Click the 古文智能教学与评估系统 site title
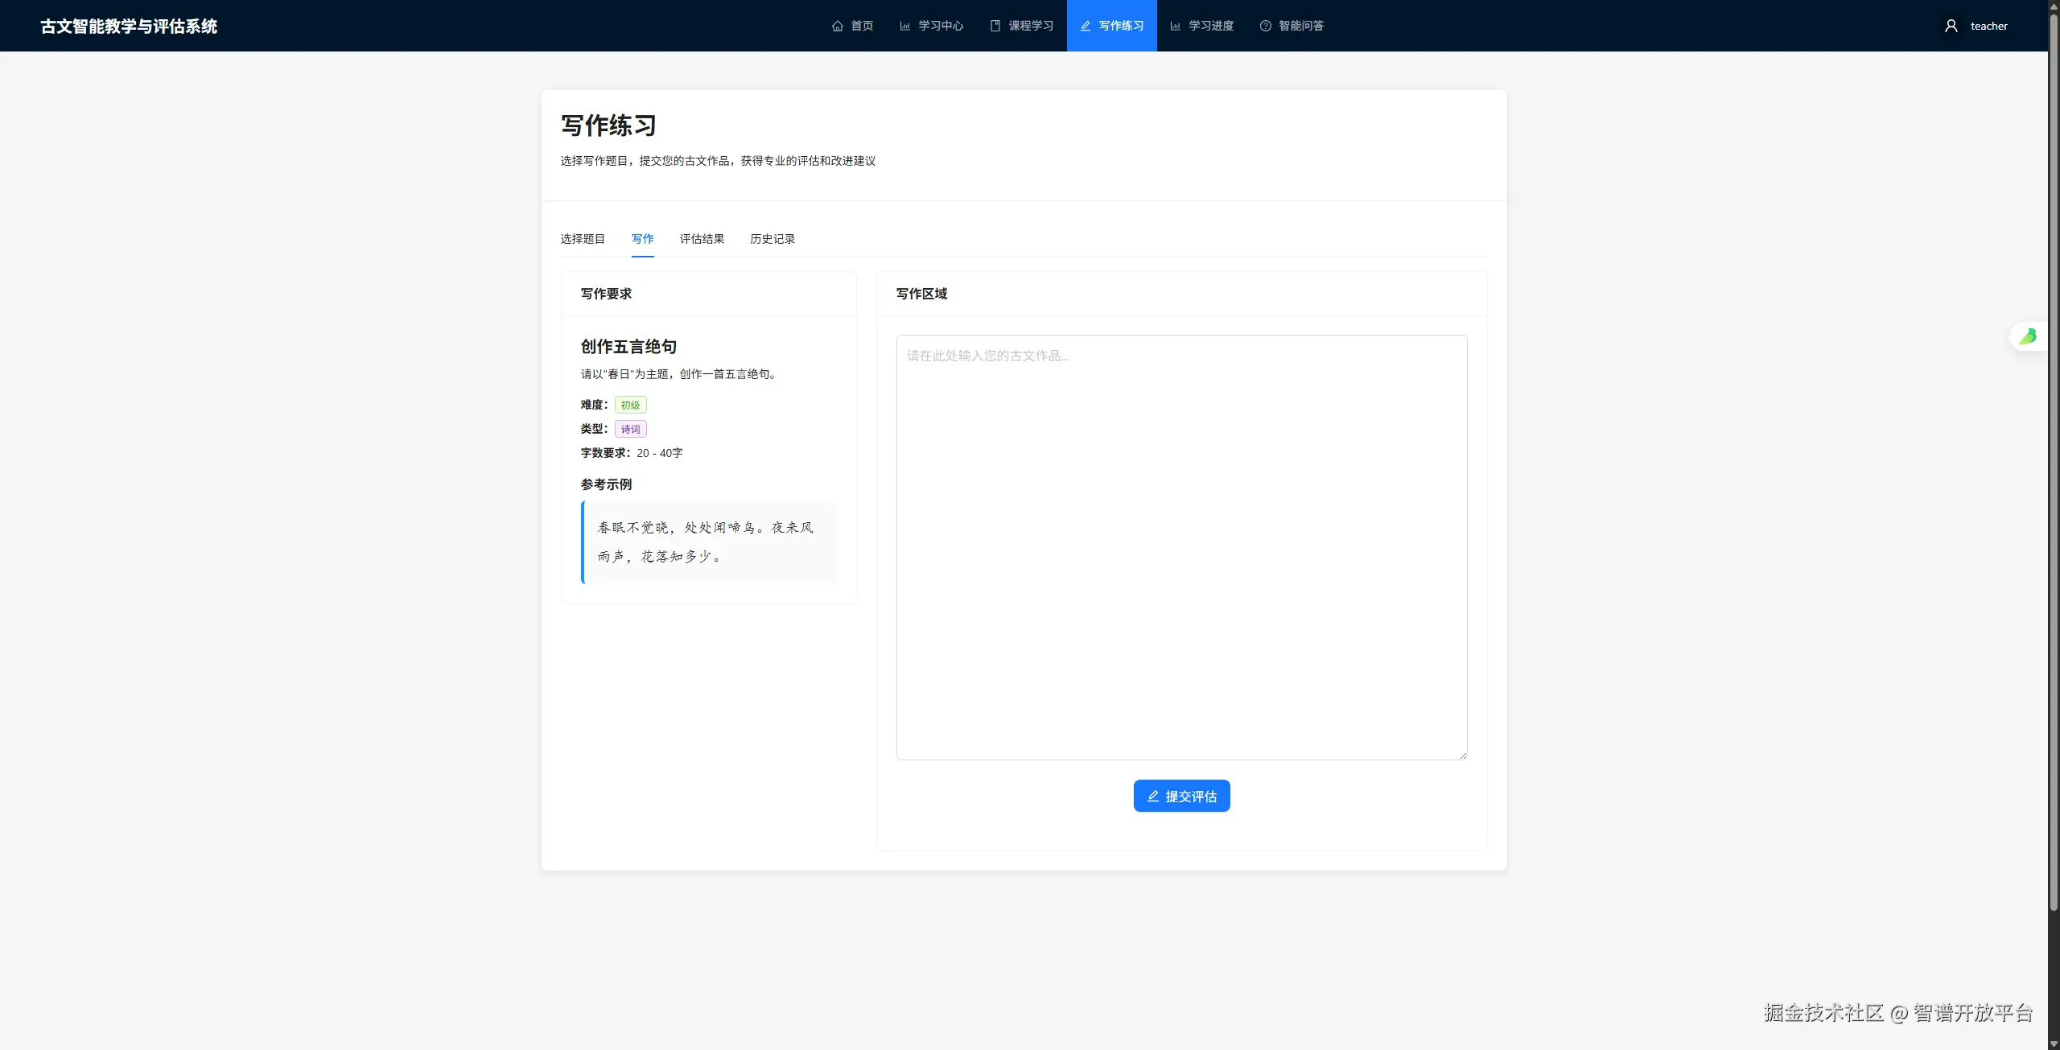Screen dimensions: 2060x1050 (129, 26)
